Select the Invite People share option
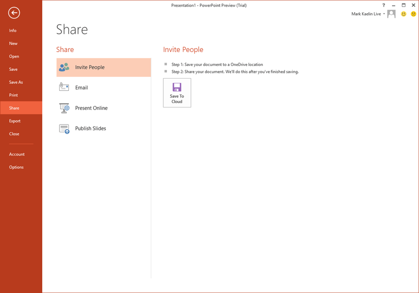419x293 pixels. pyautogui.click(x=104, y=68)
